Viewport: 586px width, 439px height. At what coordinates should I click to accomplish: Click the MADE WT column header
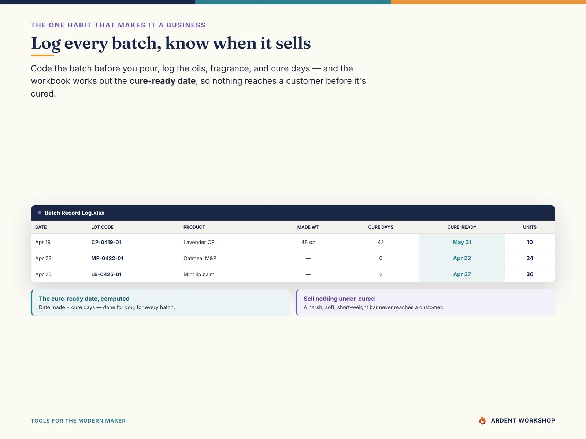point(308,227)
